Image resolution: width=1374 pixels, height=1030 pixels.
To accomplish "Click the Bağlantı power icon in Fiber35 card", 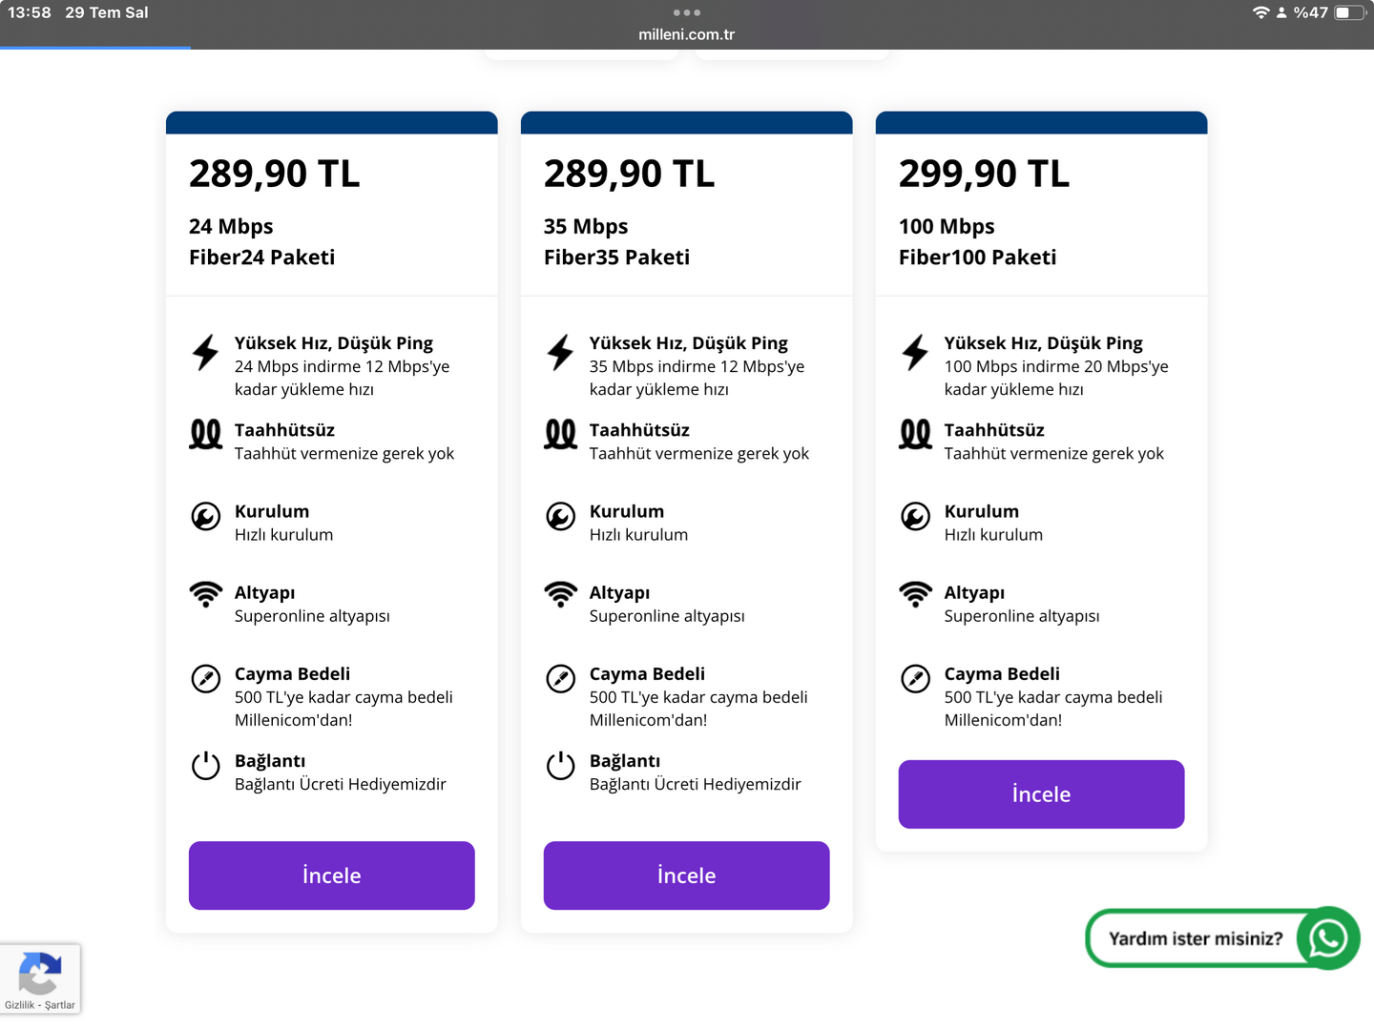I will pos(560,765).
